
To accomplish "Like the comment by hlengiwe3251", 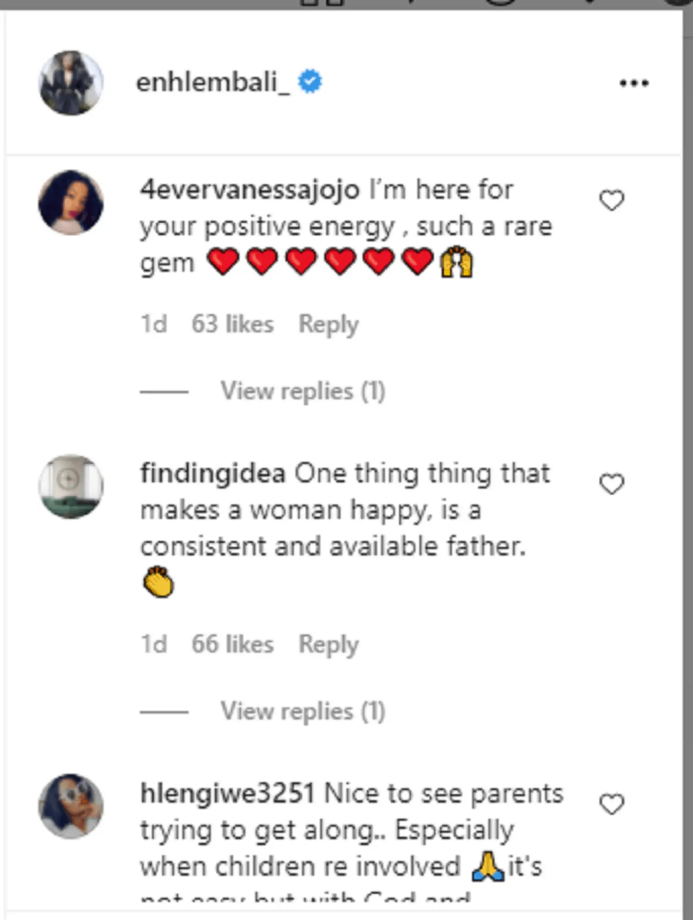I will [x=612, y=804].
